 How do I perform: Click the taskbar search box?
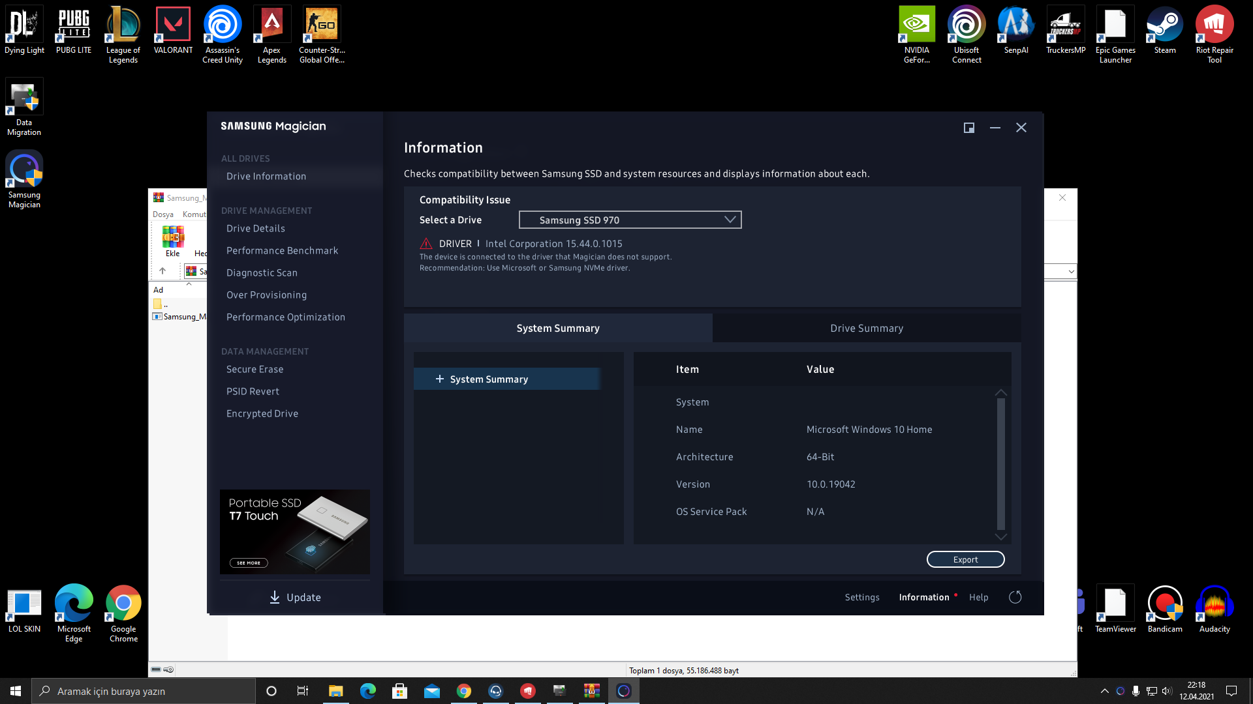[144, 691]
